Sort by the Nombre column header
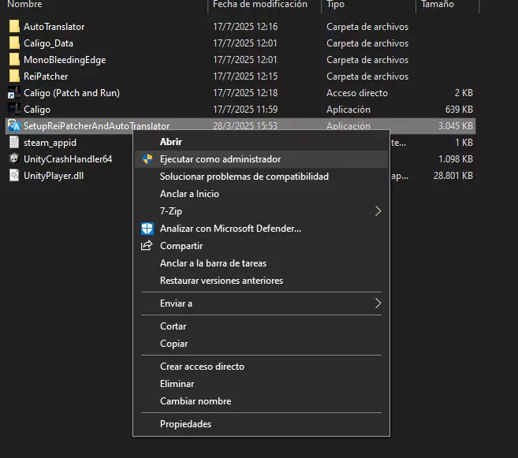This screenshot has height=458, width=518. [x=24, y=5]
